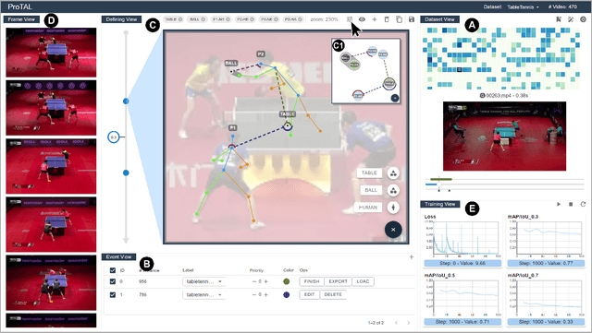Click the play icon in Training View

[559, 204]
